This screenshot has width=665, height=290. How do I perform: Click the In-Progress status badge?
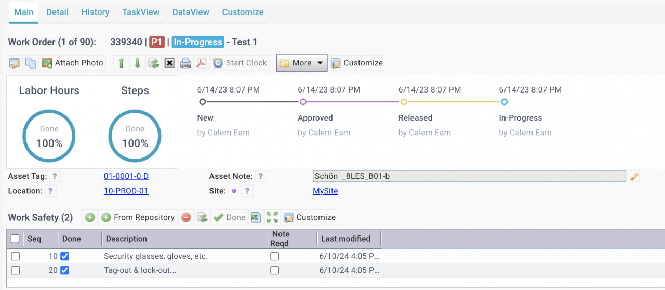pos(198,42)
